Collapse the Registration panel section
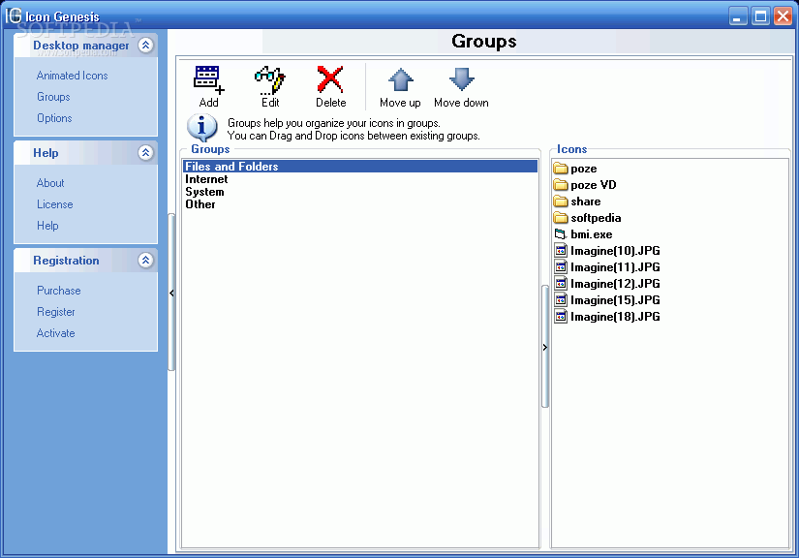This screenshot has width=799, height=558. coord(145,261)
